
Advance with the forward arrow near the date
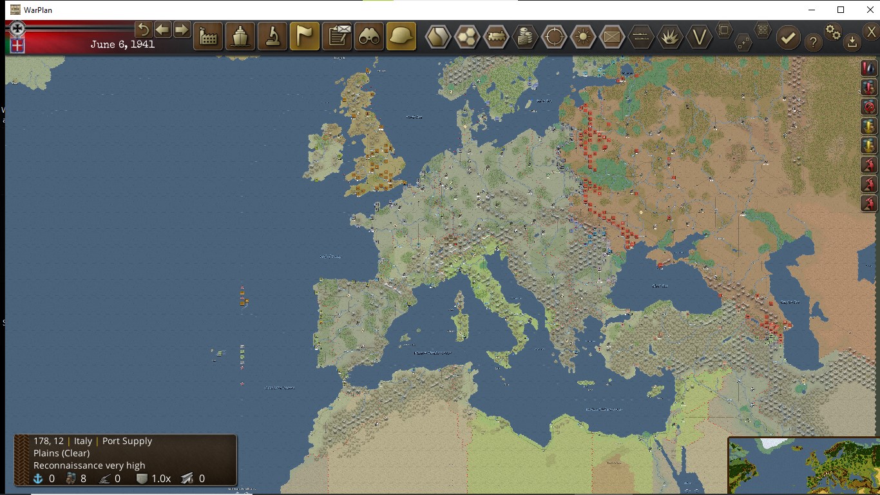click(182, 30)
